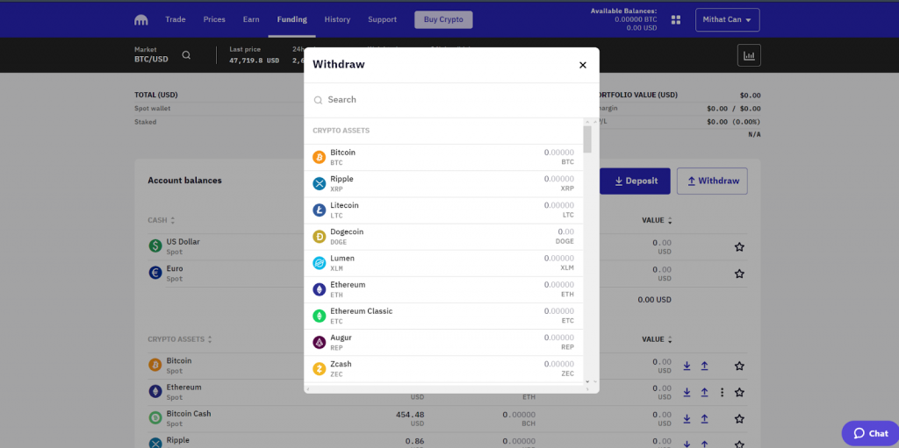
Task: Favorite the Ripple row star in balances
Action: (739, 442)
